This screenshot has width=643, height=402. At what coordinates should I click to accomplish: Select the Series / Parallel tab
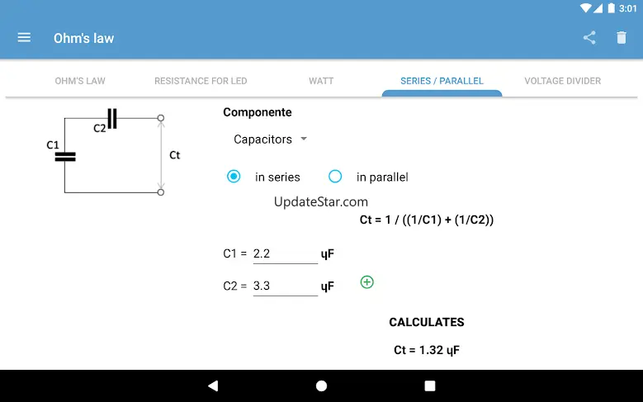point(442,81)
